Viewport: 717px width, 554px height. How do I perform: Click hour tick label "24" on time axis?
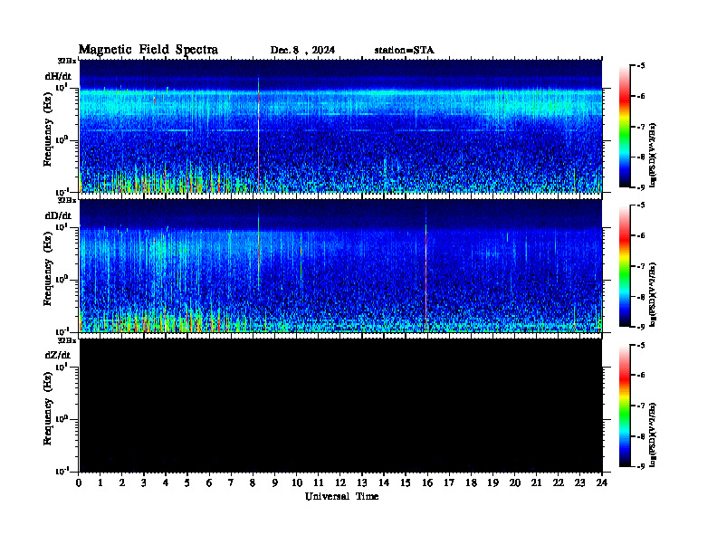tap(602, 483)
